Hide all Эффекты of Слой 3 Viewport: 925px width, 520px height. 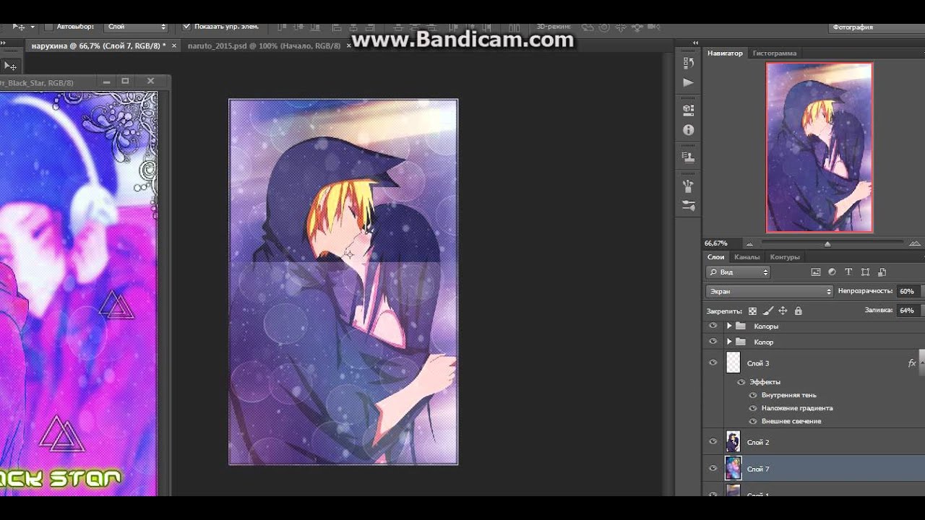tap(741, 382)
